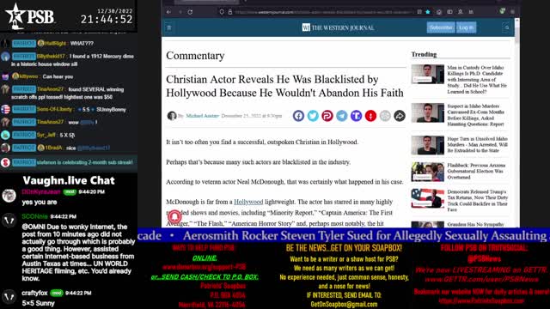Click the Western Journal logo
Viewport: 550px width, 309px height.
(x=338, y=27)
